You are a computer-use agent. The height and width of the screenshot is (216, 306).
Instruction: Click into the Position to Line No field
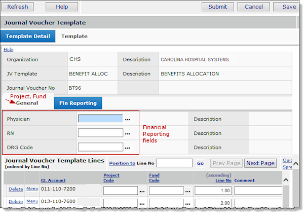(174, 163)
